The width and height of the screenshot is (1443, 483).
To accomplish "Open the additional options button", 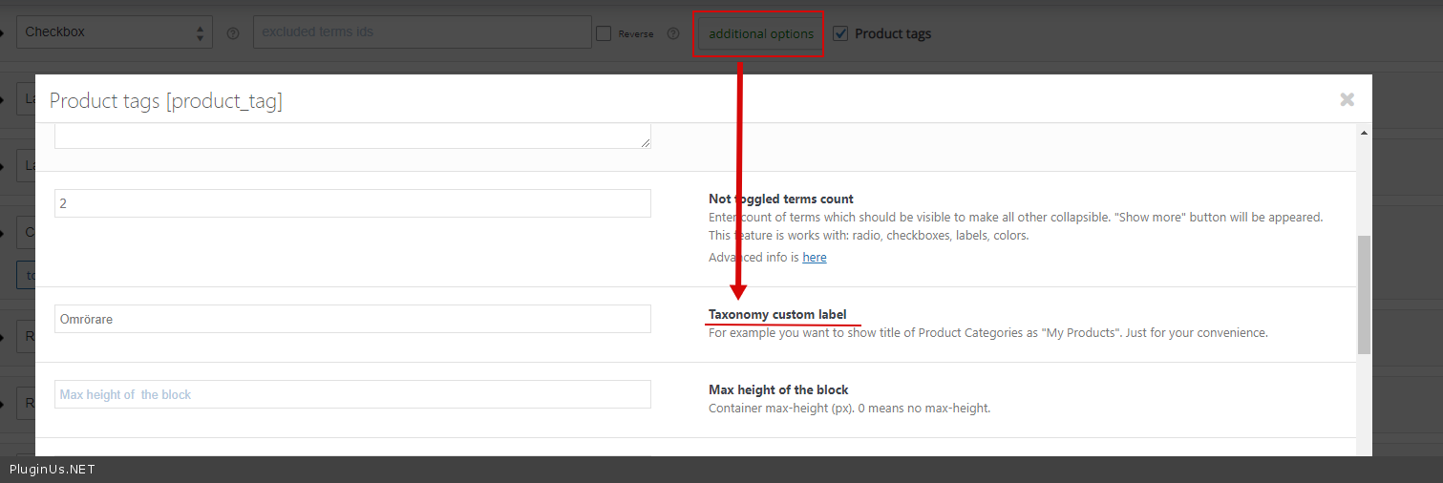I will (x=760, y=33).
